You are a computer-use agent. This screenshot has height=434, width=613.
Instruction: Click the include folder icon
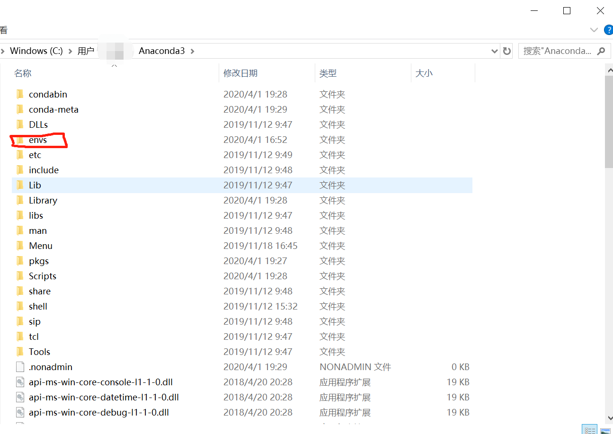20,170
